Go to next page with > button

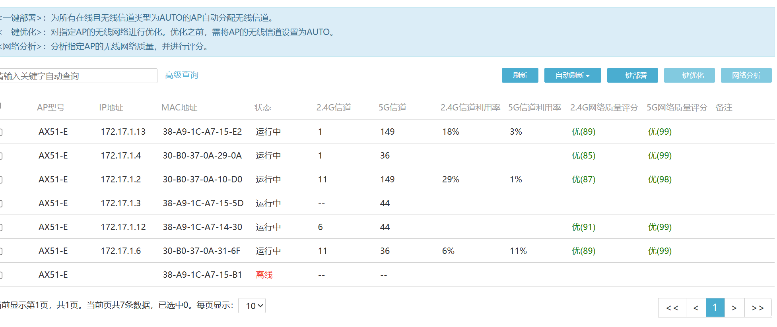734,308
